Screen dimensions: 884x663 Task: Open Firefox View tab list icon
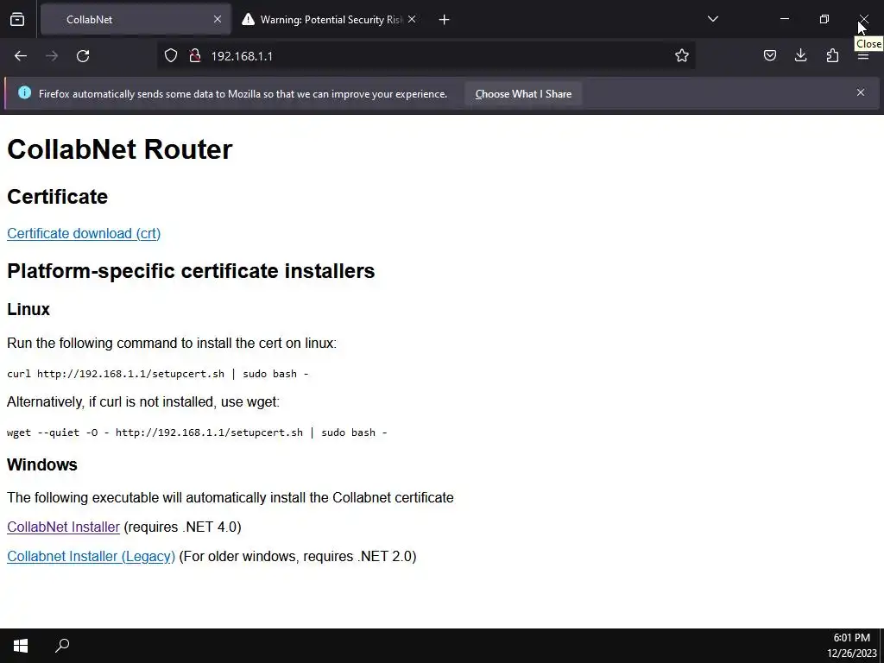[x=17, y=19]
